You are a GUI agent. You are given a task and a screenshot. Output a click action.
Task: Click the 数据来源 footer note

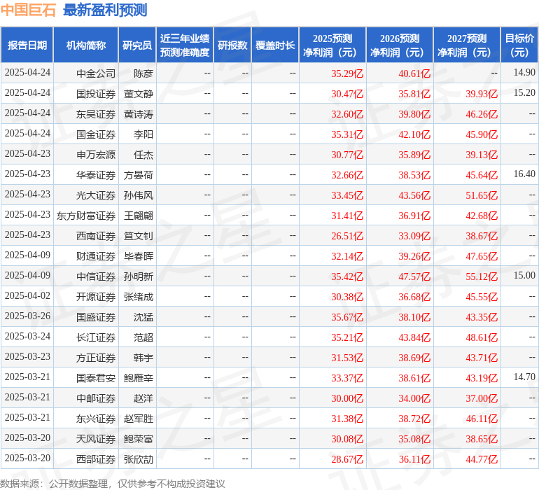(x=113, y=484)
